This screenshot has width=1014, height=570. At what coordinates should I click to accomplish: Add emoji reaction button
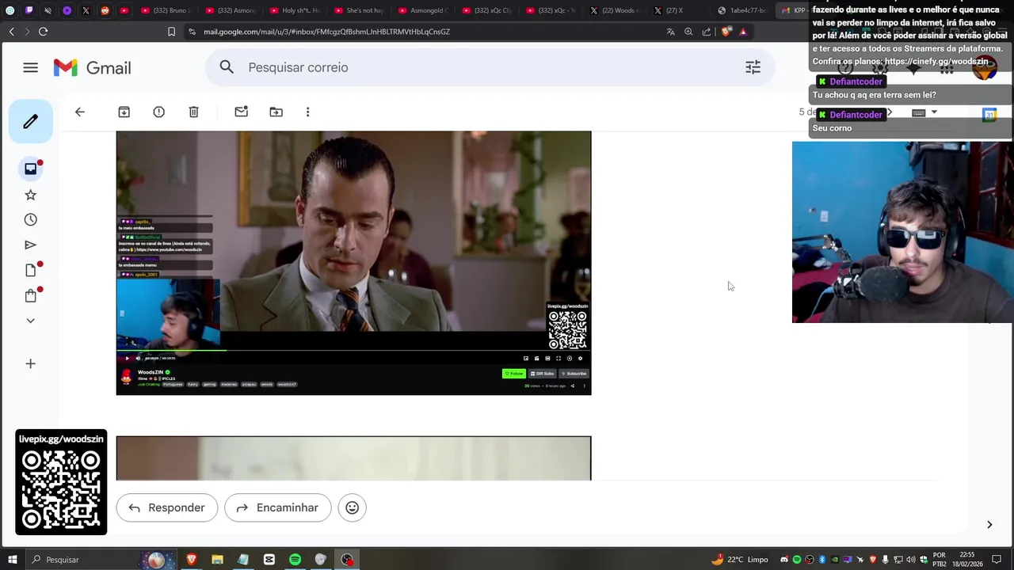pos(352,507)
